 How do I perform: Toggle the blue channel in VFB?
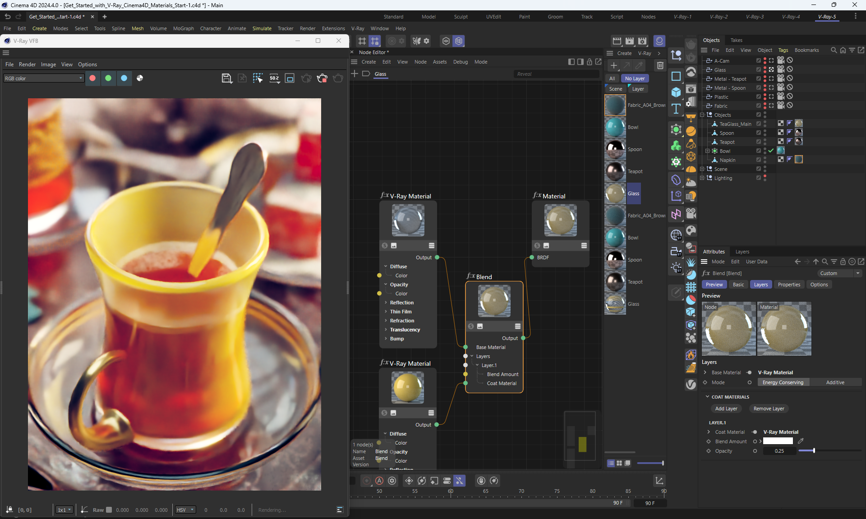[x=124, y=78]
